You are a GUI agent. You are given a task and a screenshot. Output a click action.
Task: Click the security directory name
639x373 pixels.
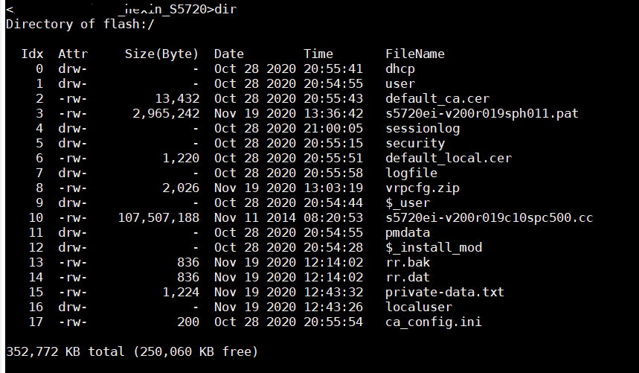(x=414, y=143)
